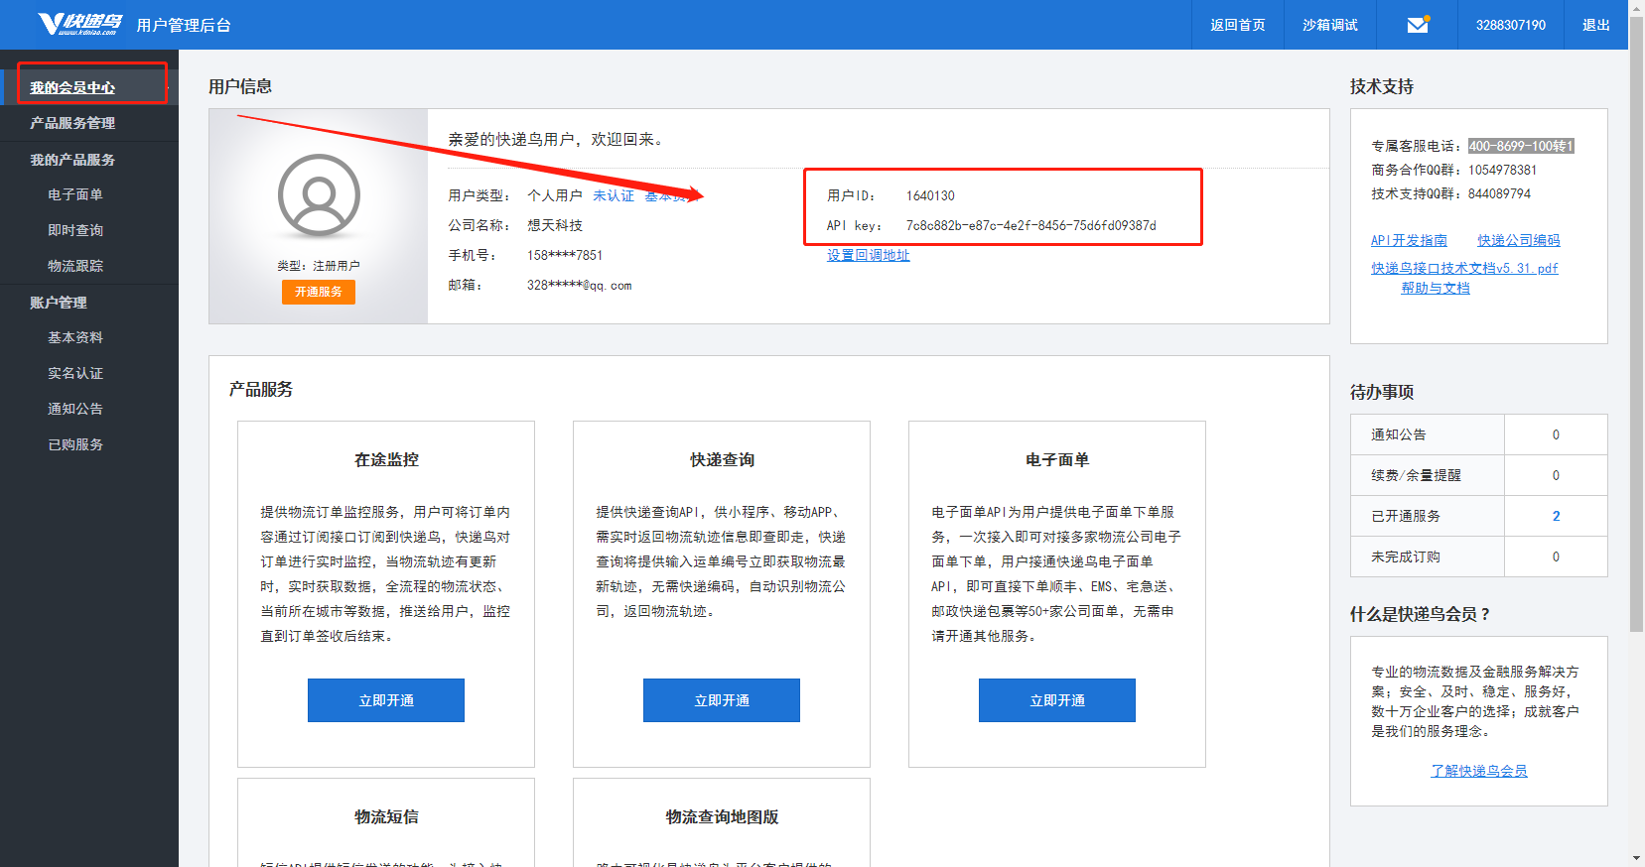The height and width of the screenshot is (867, 1645).
Task: Click the 立即开通 button for 快递查询
Action: point(722,700)
